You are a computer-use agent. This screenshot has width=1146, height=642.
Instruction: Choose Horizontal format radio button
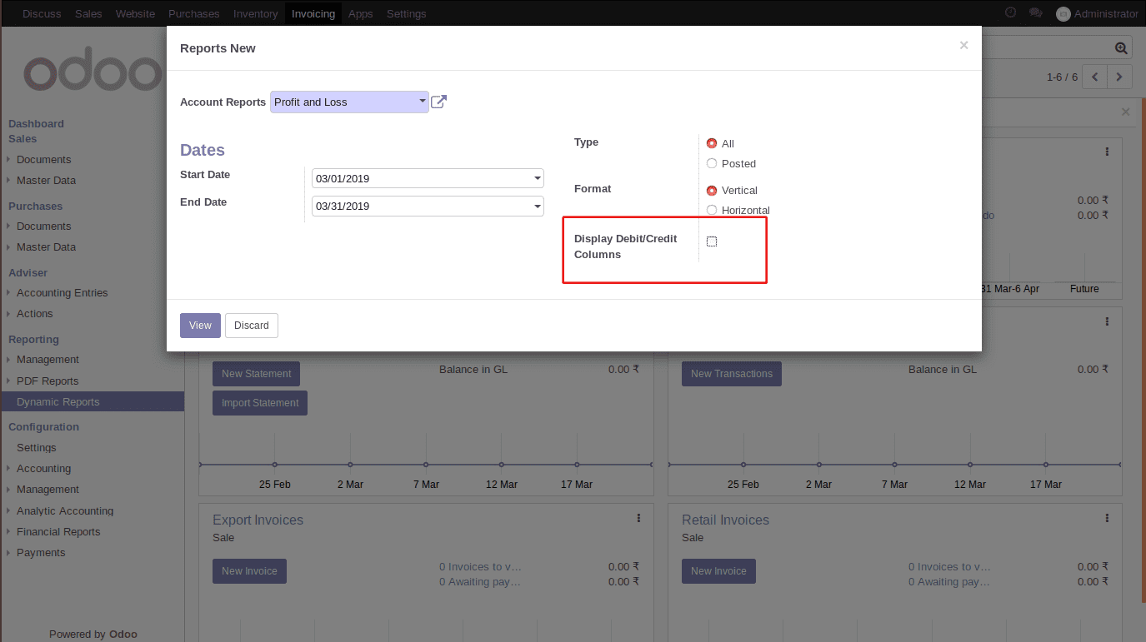click(712, 210)
